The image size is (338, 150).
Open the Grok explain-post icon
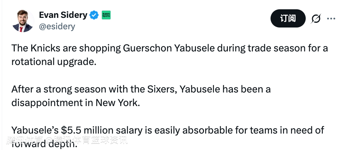[x=316, y=19]
